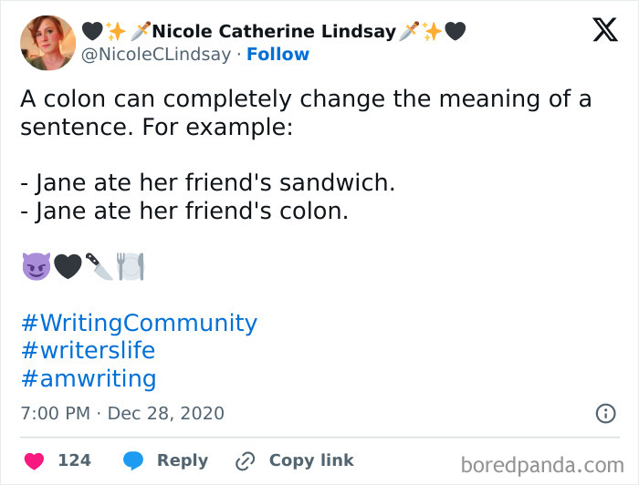Open the @NicoleCLindsay handle link
Viewport: 639px width, 485px height.
tap(158, 55)
